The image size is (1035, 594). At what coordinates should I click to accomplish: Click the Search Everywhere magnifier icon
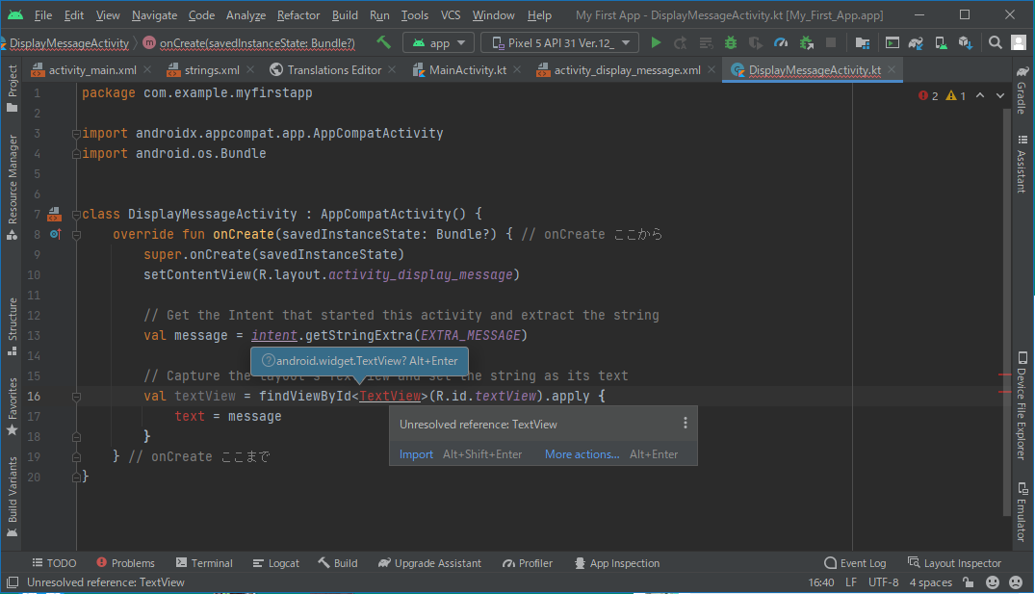996,43
